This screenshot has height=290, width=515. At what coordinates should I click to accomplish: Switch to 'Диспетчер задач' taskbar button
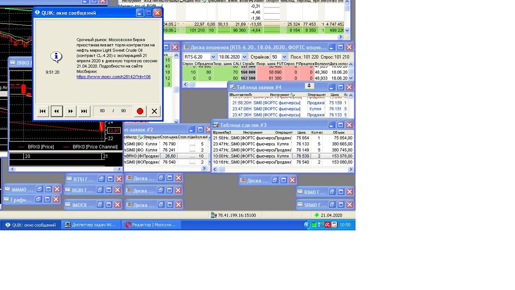pos(91,225)
